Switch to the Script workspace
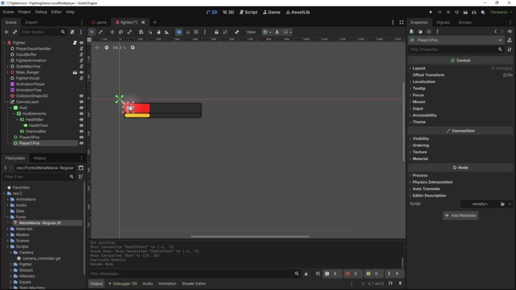This screenshot has height=290, width=516. tap(249, 12)
